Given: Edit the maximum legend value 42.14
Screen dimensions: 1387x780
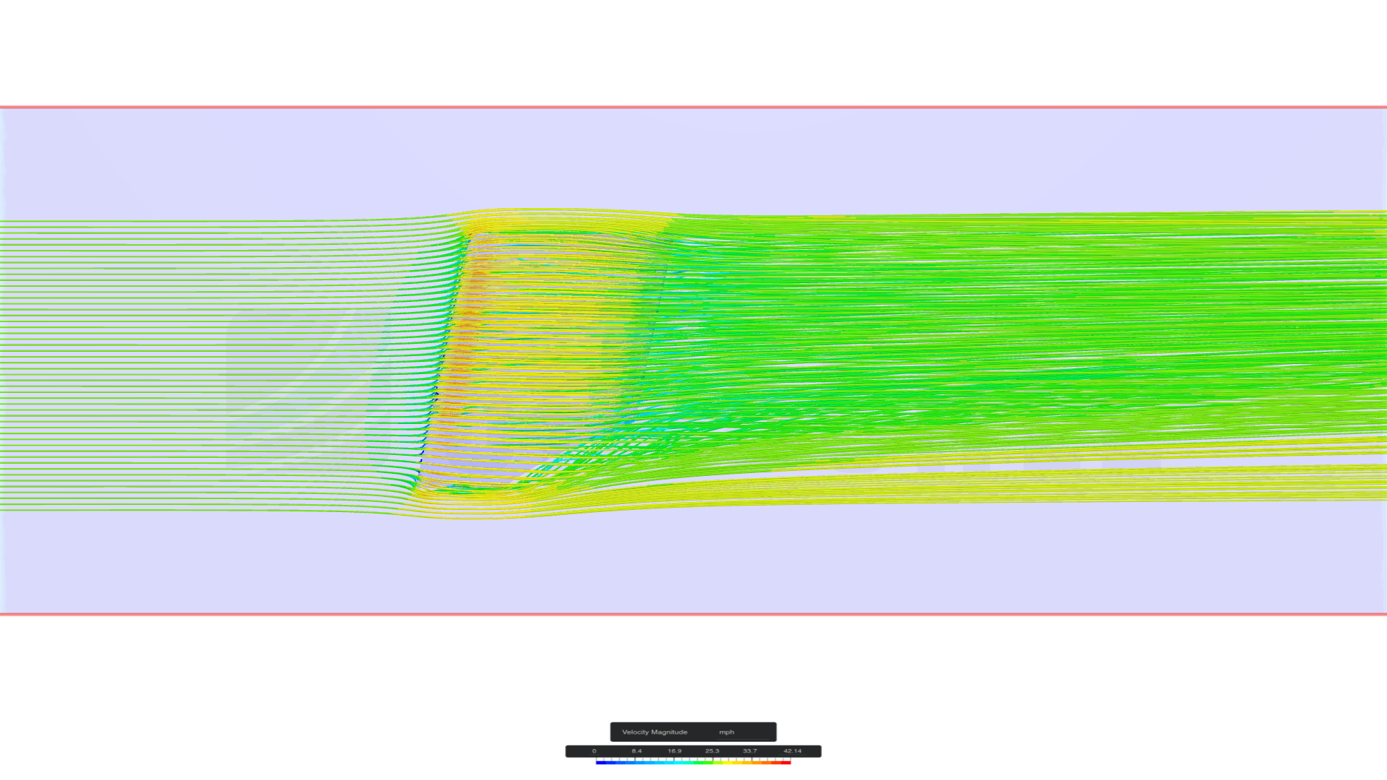Looking at the screenshot, I should [x=792, y=751].
